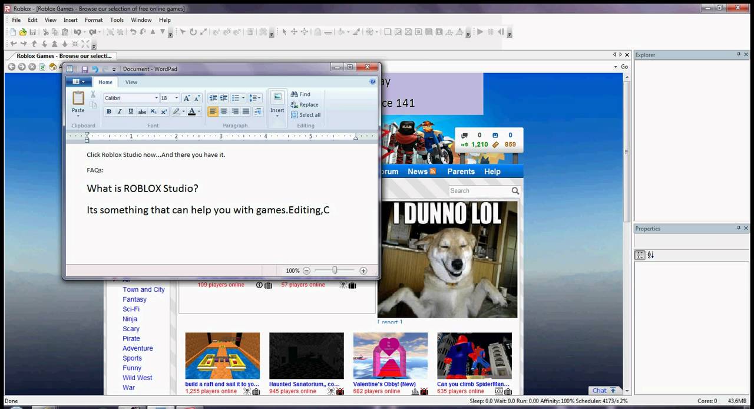This screenshot has width=754, height=409.
Task: Switch to View tab in WordPad
Action: tap(131, 82)
